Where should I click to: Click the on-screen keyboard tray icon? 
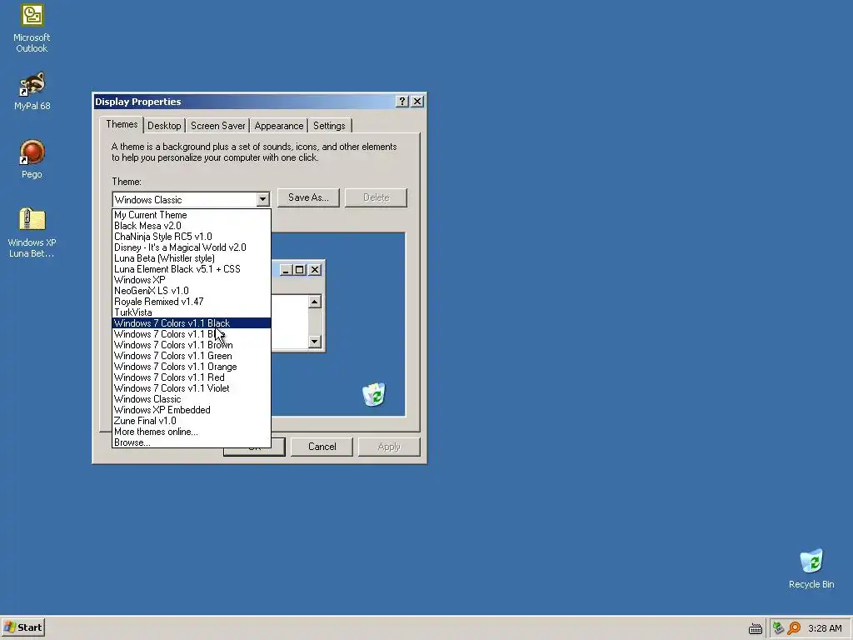tap(755, 628)
